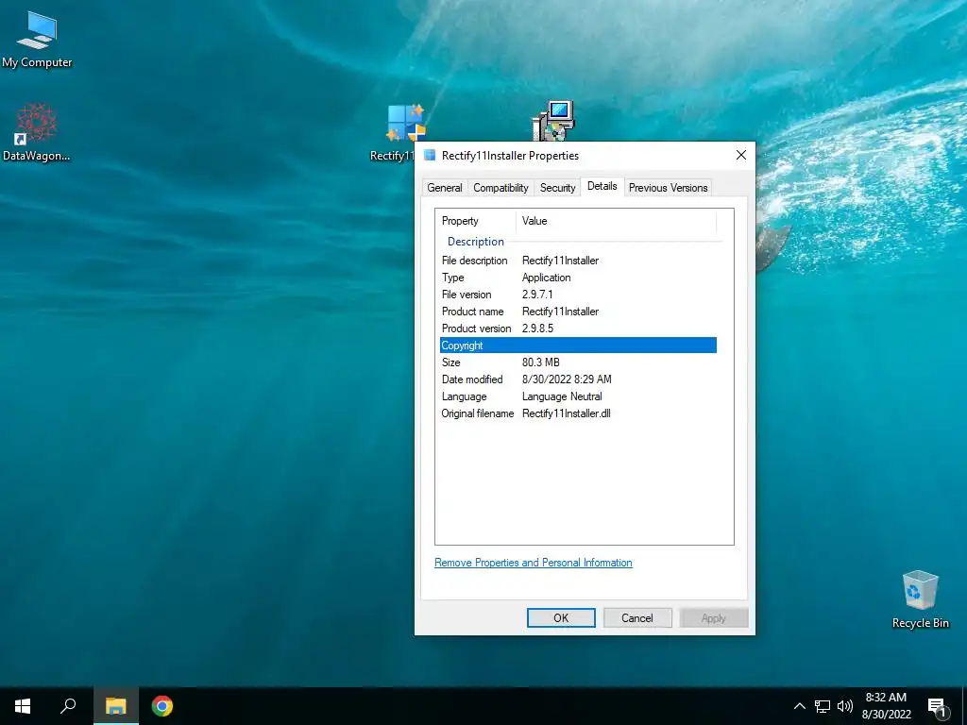Select the Details tab
Screen dimensions: 967x725
pyautogui.click(x=602, y=186)
